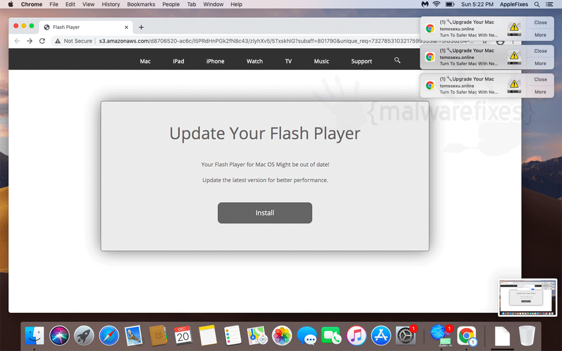
Task: Launch Siri from the Dock
Action: click(59, 336)
